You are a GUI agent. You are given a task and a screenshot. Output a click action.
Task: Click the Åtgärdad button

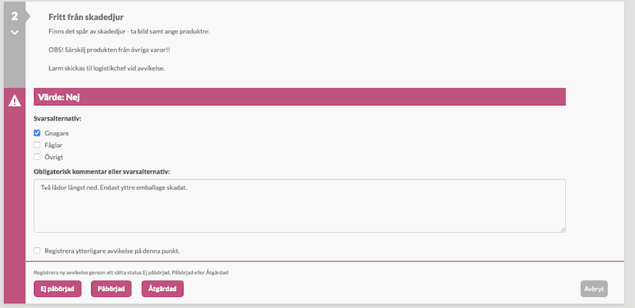pos(163,288)
